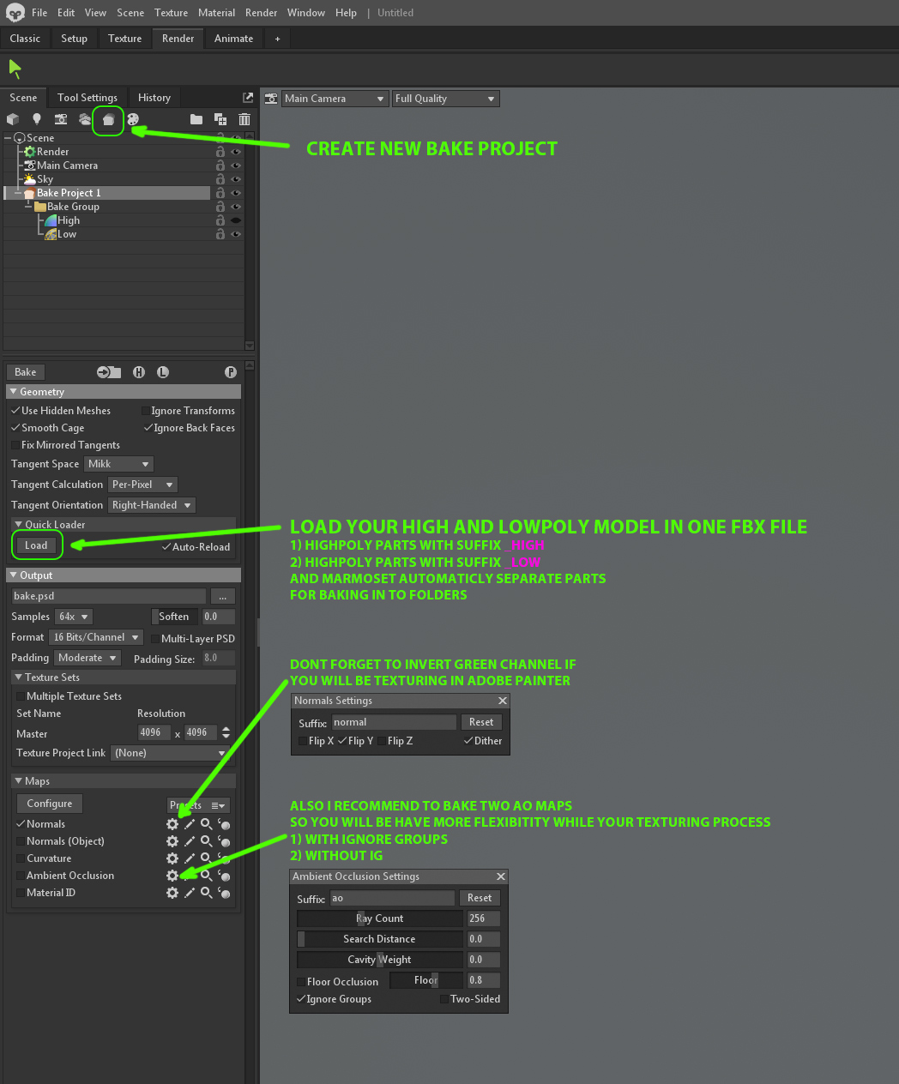
Task: Click magnifier icon on Material ID row
Action: tap(207, 893)
